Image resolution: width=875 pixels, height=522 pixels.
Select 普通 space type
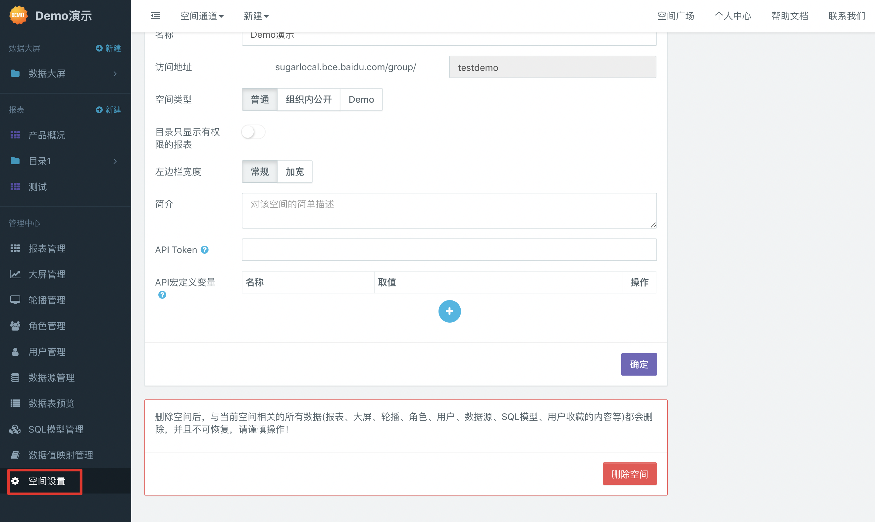pos(260,100)
